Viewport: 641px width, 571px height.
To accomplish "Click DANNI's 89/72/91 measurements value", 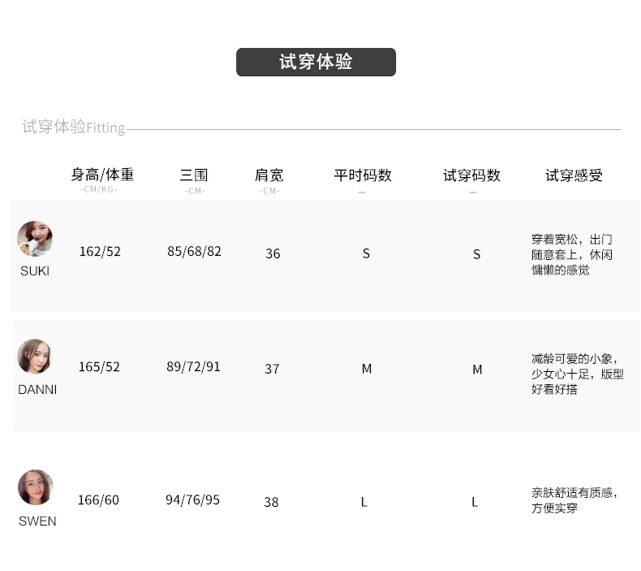I will click(193, 367).
